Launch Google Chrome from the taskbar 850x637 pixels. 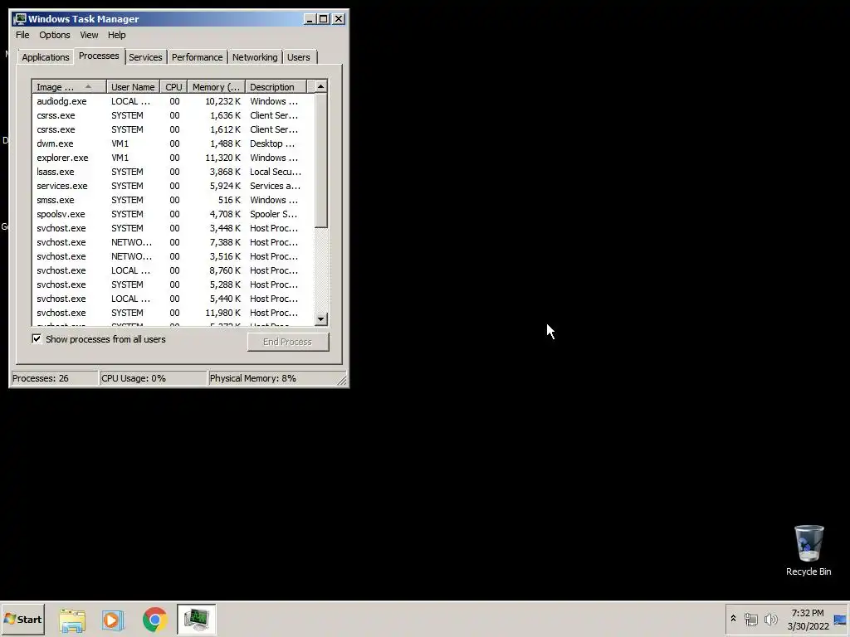pyautogui.click(x=155, y=620)
